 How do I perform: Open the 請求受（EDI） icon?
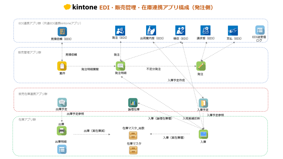pos(205,30)
